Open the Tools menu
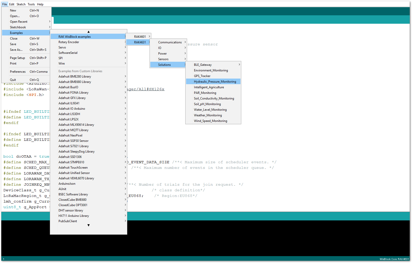The image size is (412, 263). point(31,4)
